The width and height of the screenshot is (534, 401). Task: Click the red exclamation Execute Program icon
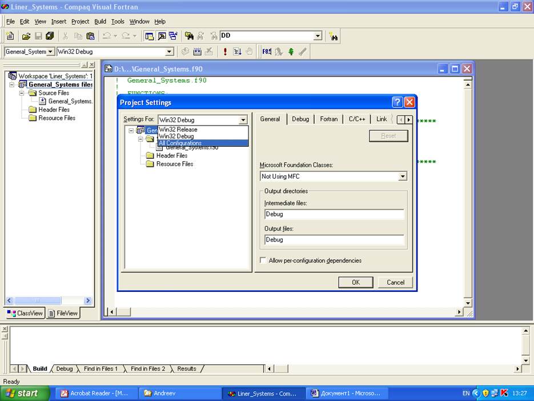coord(225,51)
